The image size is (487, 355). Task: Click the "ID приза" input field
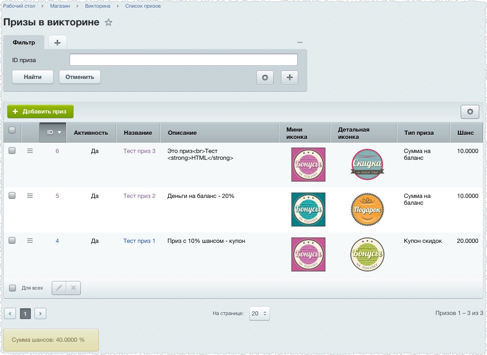[183, 60]
